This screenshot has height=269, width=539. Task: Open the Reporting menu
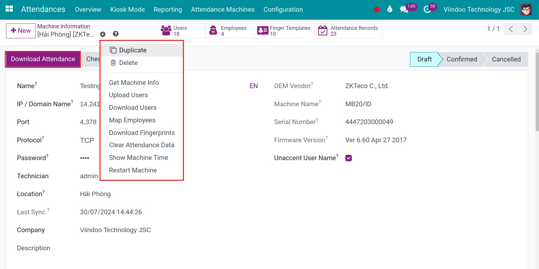168,9
